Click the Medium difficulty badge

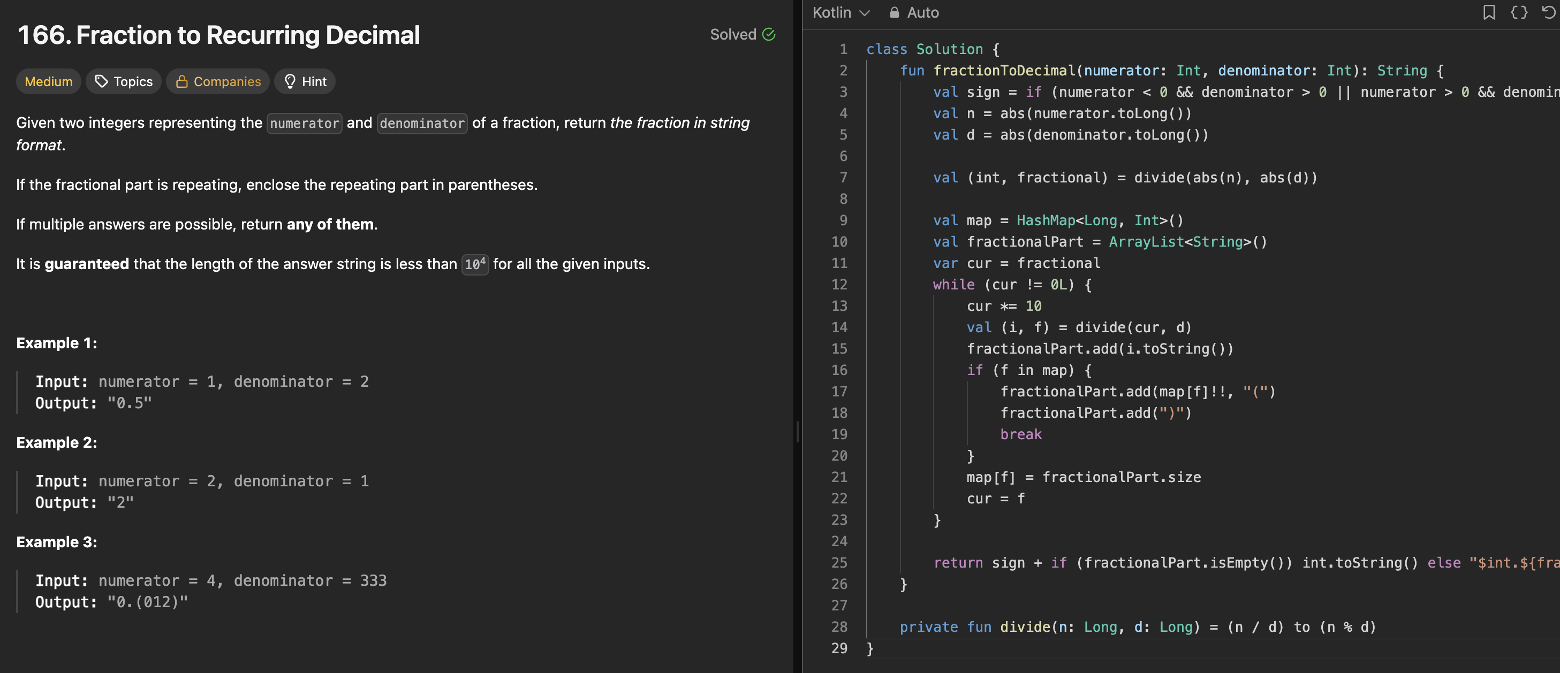click(x=48, y=81)
